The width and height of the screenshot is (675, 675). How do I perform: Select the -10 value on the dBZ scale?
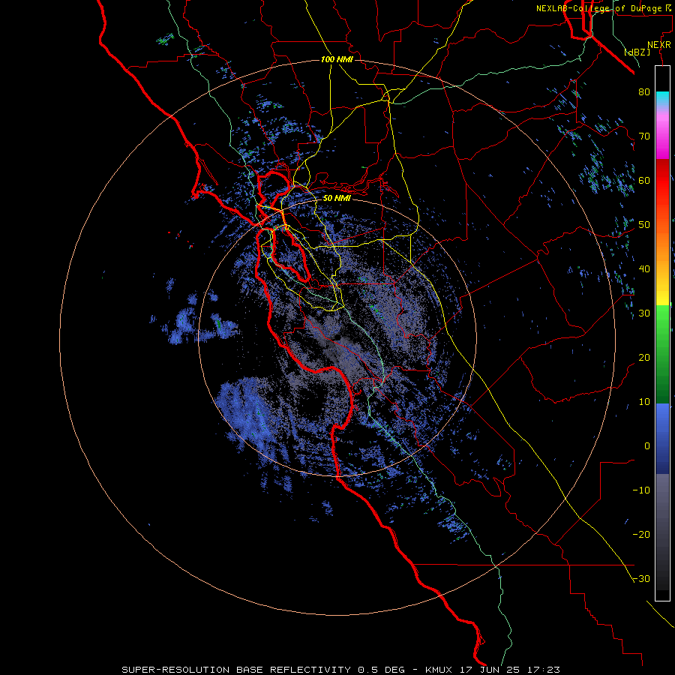641,490
